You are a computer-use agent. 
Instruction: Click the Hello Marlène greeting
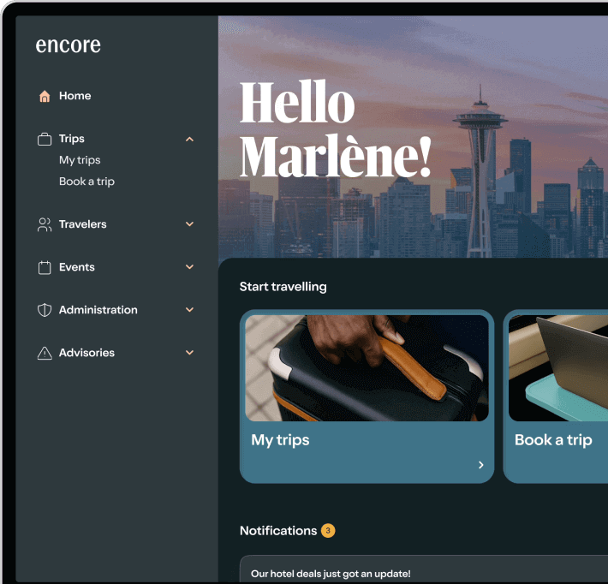point(336,128)
